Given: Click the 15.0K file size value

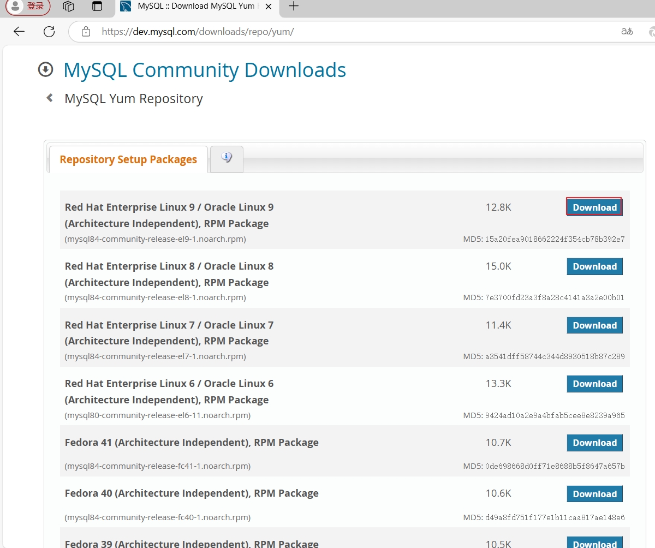Looking at the screenshot, I should (498, 266).
